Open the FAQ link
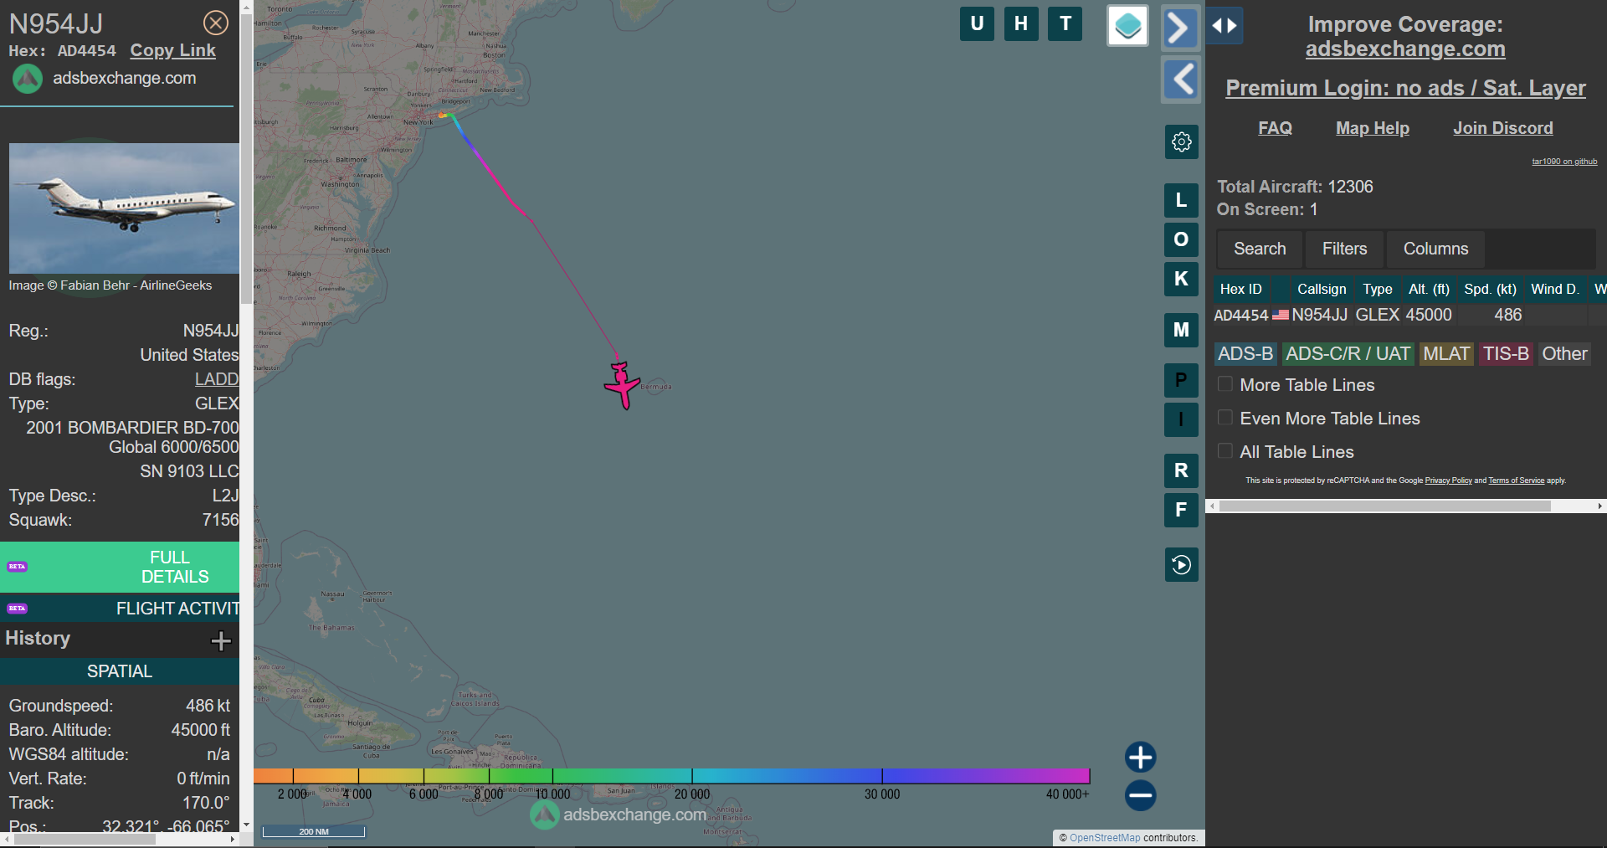 [x=1275, y=128]
